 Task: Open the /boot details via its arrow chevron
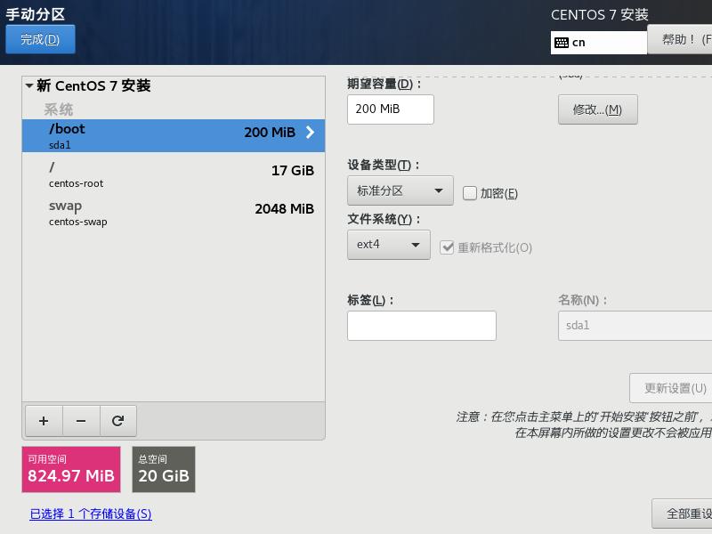pos(311,135)
